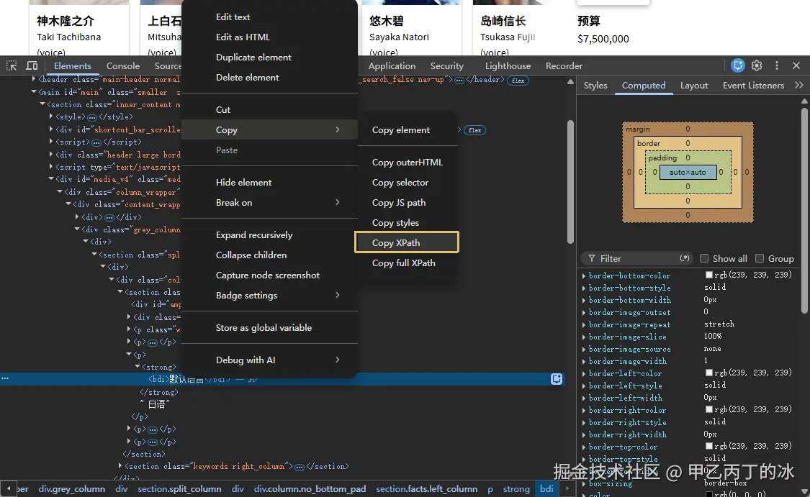Click the AI icon on the selected bdi row
810x497 pixels.
pos(557,379)
